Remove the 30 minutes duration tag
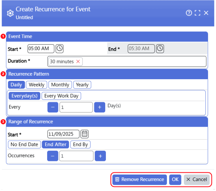Screen dimensions: 216x191 click(x=78, y=61)
